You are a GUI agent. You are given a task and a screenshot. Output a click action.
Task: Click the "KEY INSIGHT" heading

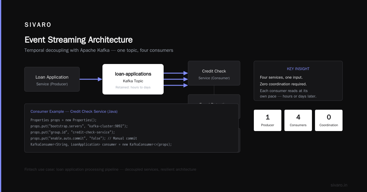pyautogui.click(x=298, y=69)
